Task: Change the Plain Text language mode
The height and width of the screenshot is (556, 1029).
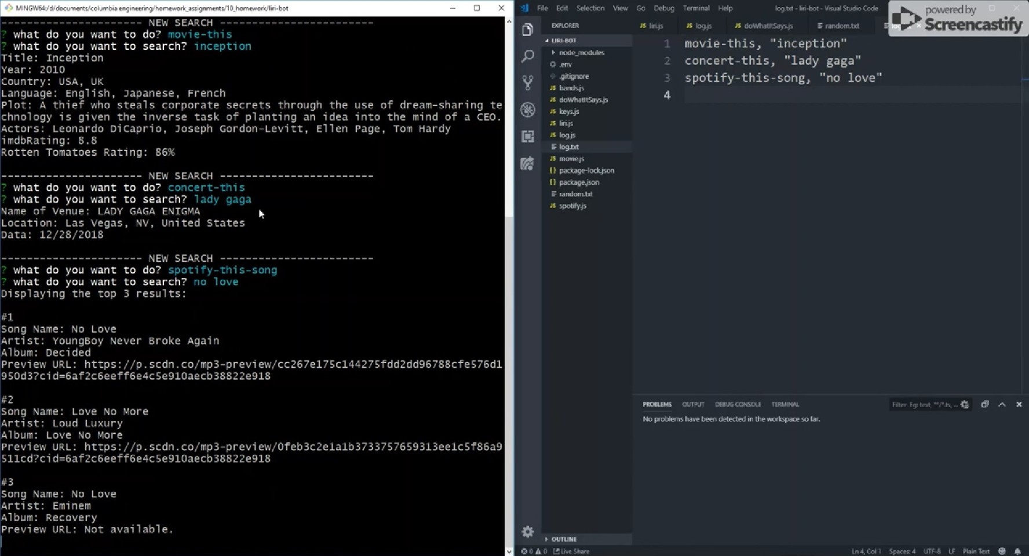Action: click(x=976, y=551)
